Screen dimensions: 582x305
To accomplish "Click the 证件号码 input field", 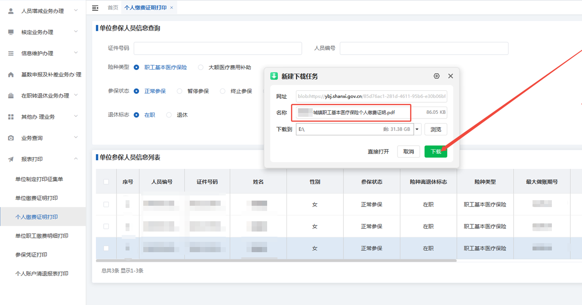I will (x=218, y=49).
